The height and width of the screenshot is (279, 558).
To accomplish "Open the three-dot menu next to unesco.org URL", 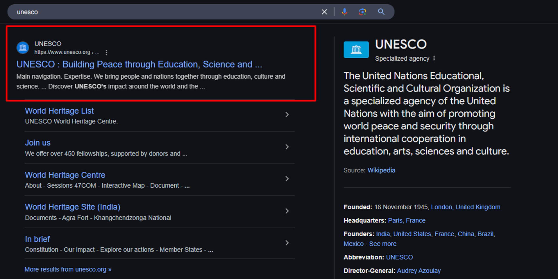I will 106,52.
